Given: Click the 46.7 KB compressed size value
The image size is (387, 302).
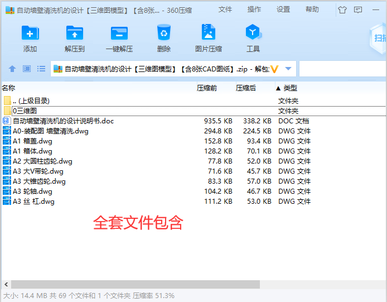Looking at the screenshot, I should [259, 191].
